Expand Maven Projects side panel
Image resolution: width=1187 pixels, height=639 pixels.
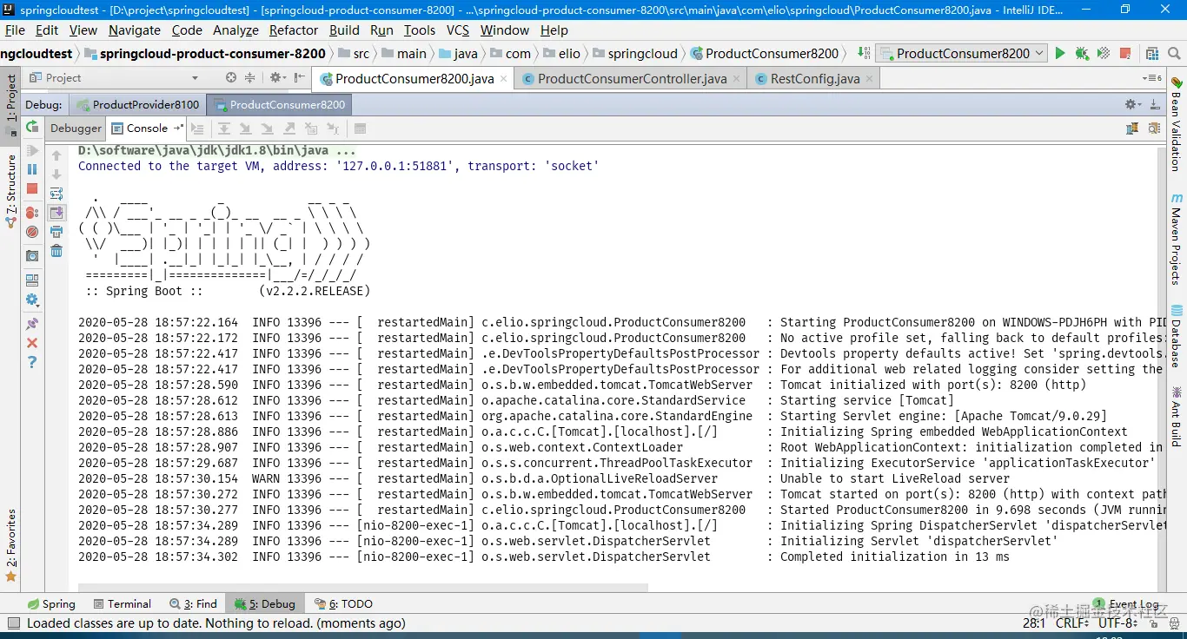1177,238
